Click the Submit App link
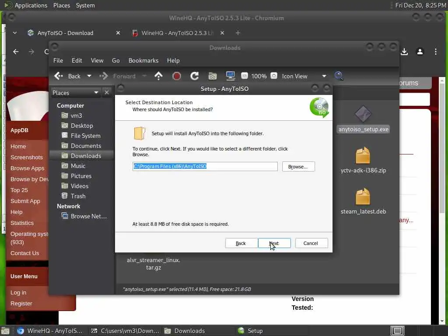The height and width of the screenshot is (336, 448). [x=25, y=201]
